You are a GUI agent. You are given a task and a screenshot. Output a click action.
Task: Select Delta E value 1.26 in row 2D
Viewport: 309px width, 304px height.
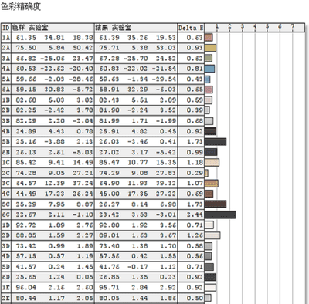pos(195,235)
